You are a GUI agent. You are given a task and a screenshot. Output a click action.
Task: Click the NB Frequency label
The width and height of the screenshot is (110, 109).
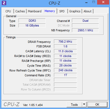pyautogui.click(x=60, y=30)
